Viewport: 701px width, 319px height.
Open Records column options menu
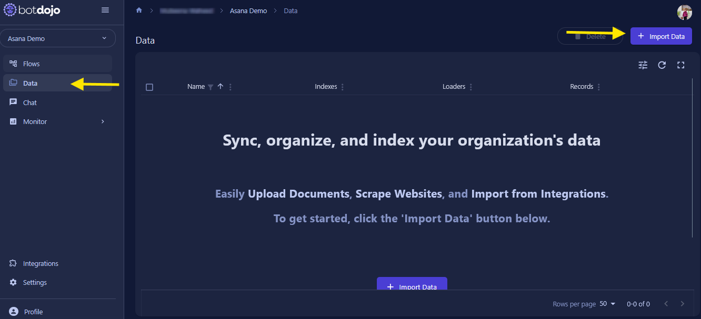[599, 87]
